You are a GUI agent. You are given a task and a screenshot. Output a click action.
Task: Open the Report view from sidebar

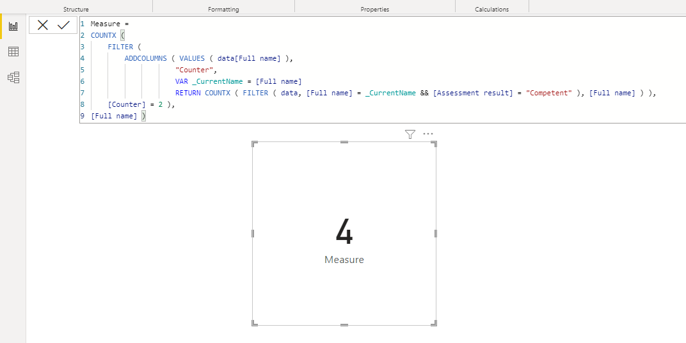pyautogui.click(x=13, y=26)
